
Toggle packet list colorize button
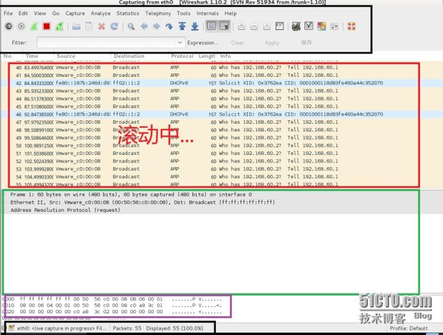tap(211, 26)
